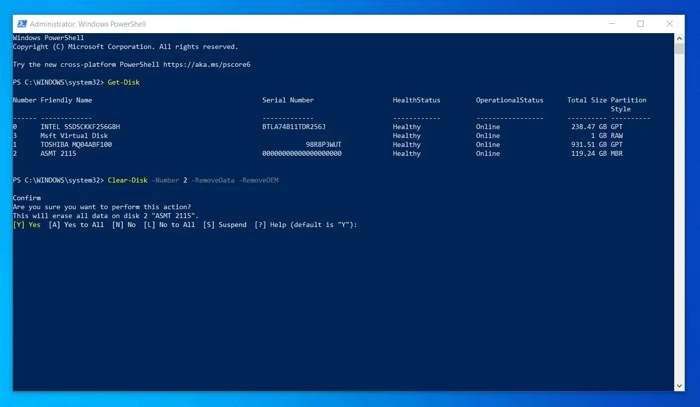The height and width of the screenshot is (407, 700).
Task: Click the "-RemoveOEM" parameter
Action: click(258, 180)
